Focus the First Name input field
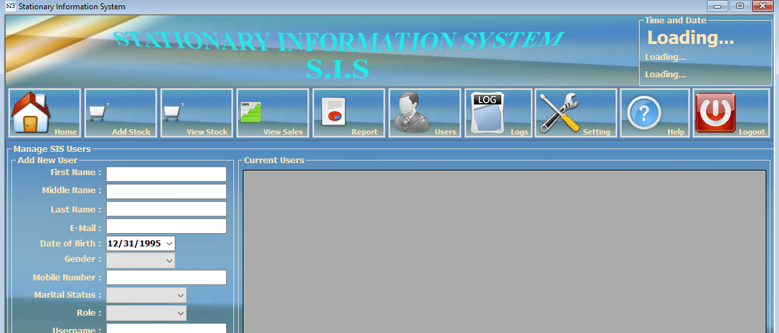Image resolution: width=779 pixels, height=333 pixels. click(x=167, y=174)
